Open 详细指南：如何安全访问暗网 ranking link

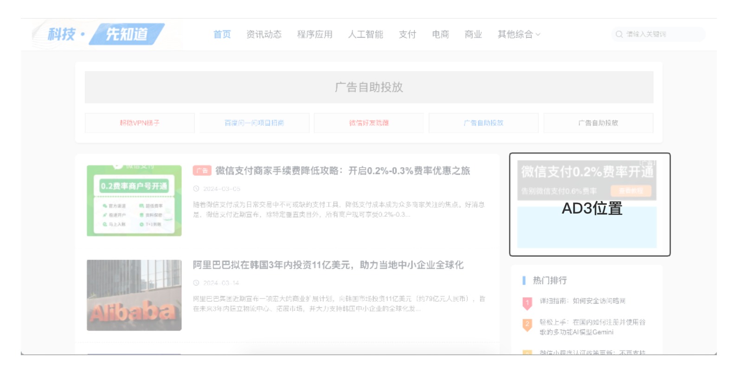click(x=582, y=301)
